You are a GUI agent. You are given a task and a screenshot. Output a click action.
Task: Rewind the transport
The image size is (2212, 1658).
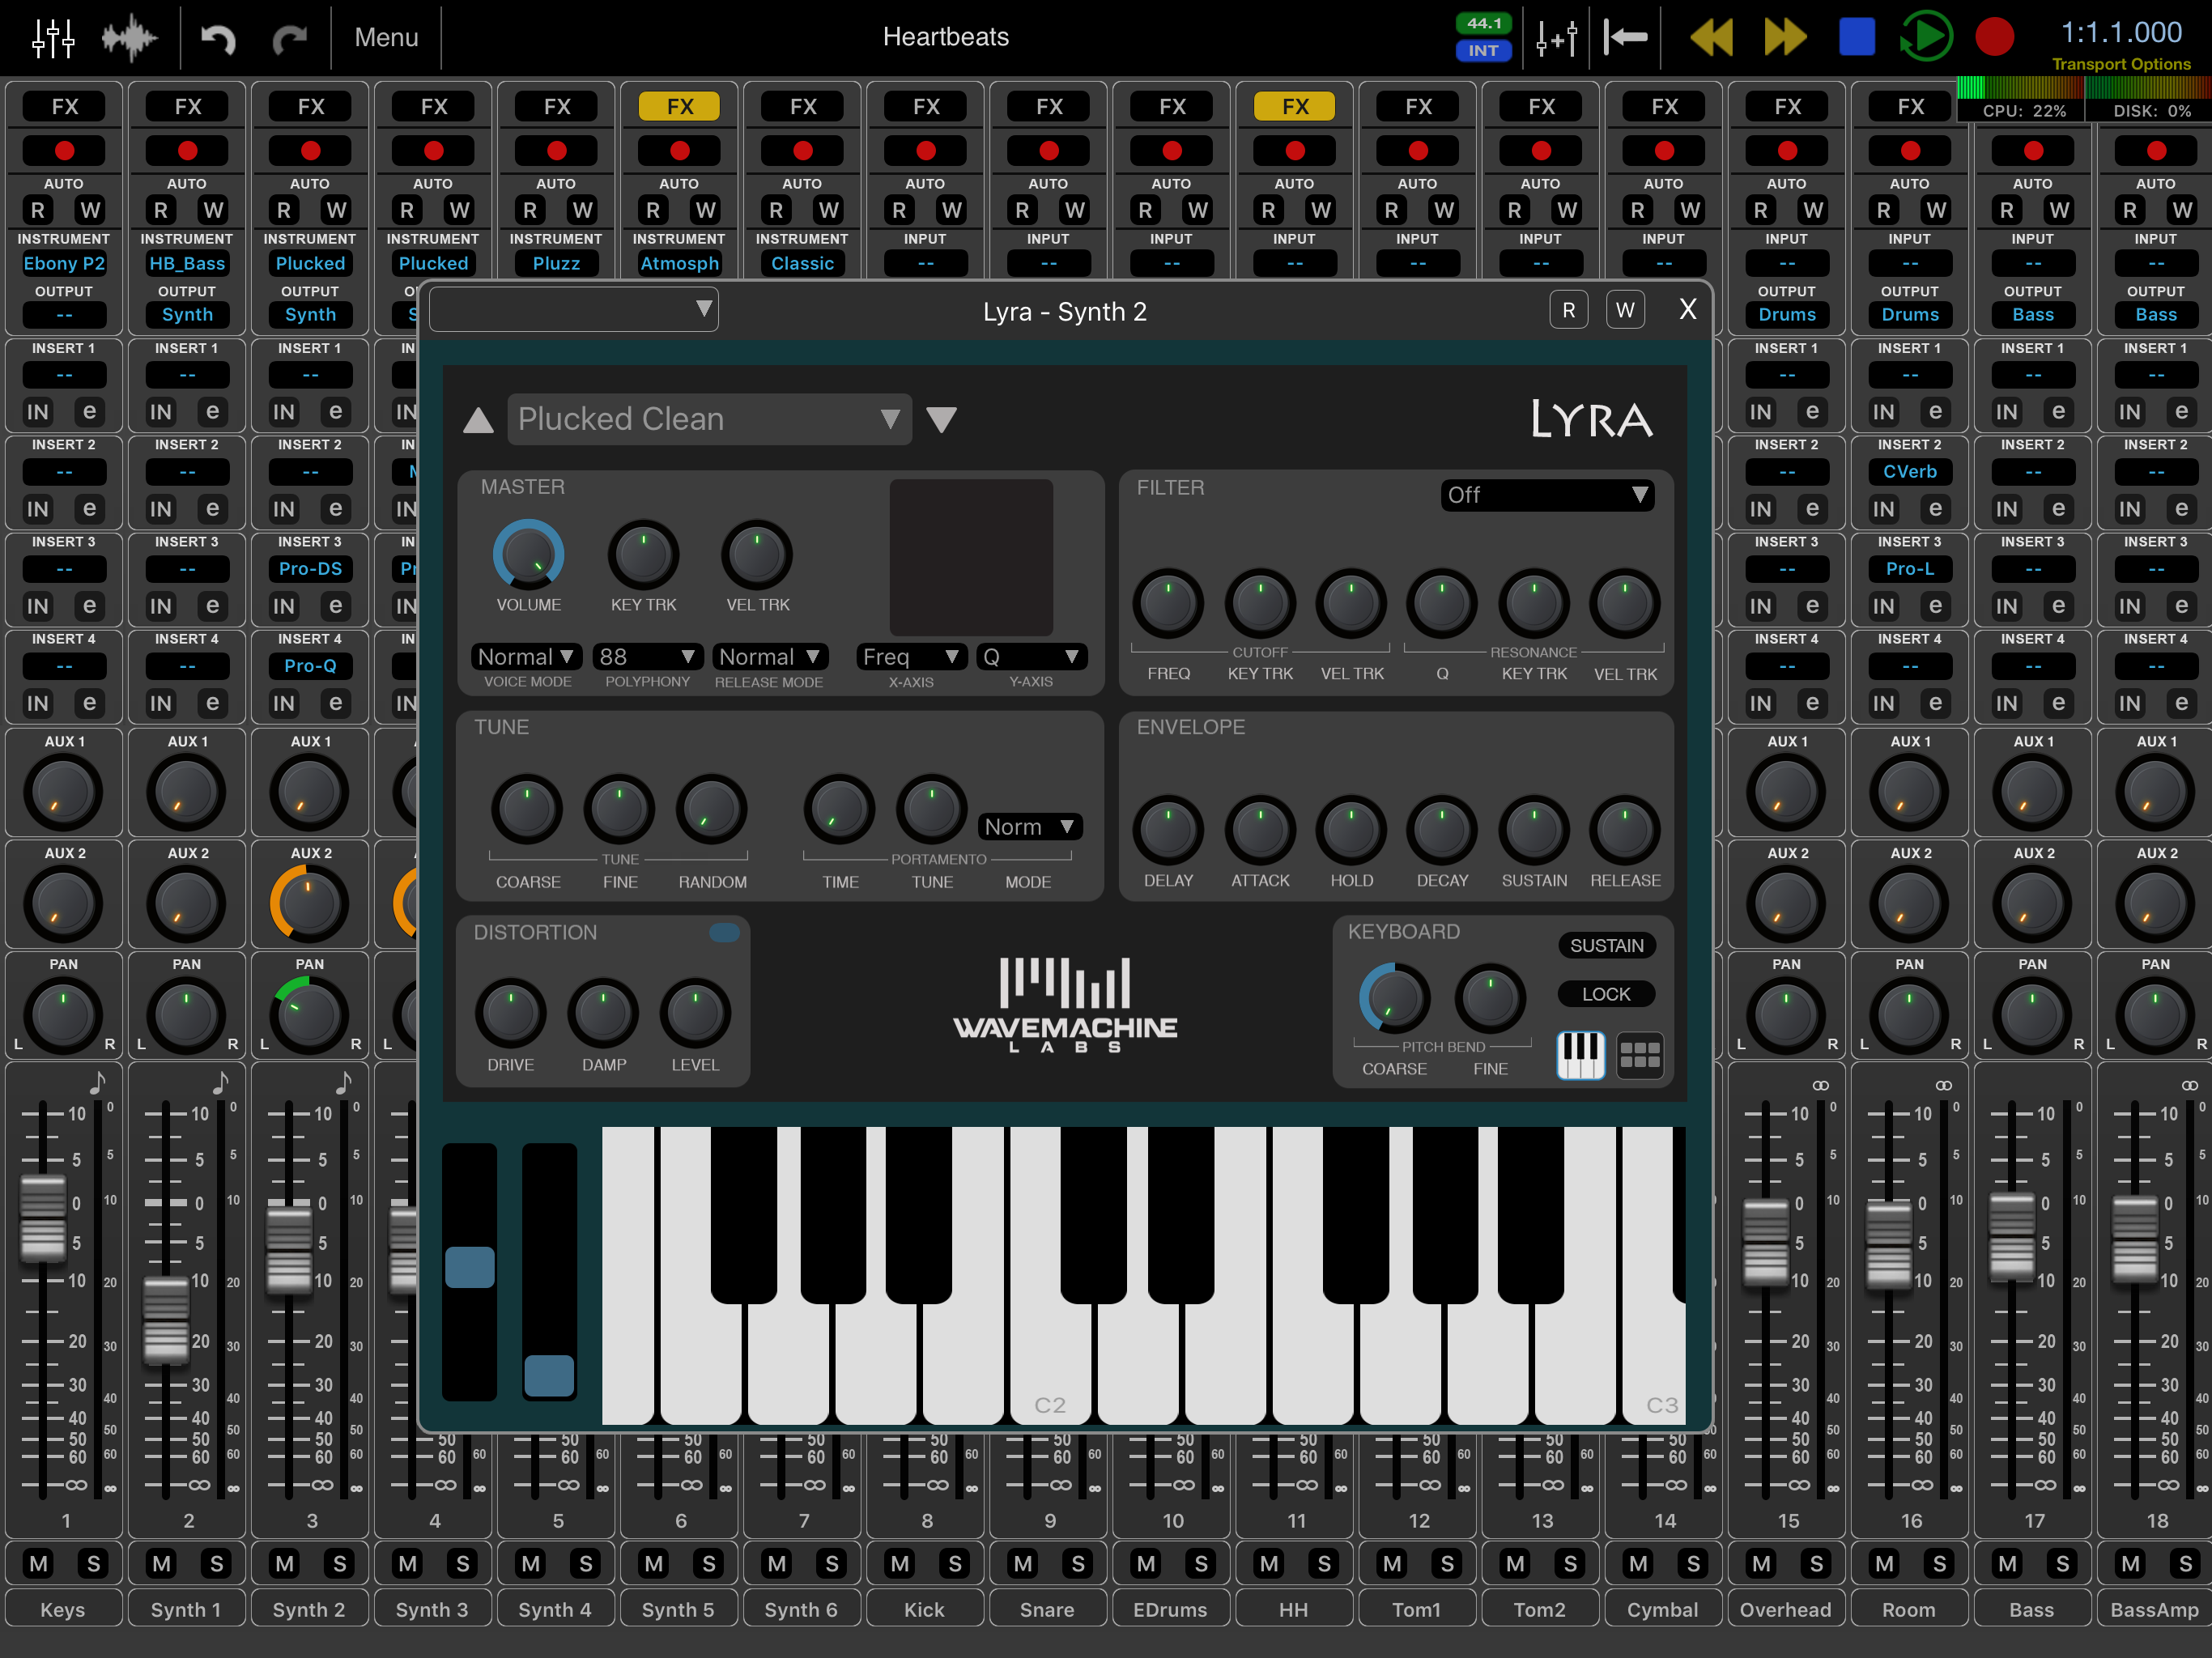point(1711,38)
